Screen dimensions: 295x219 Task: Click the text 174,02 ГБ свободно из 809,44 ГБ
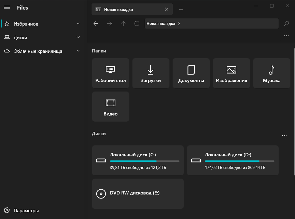point(235,167)
